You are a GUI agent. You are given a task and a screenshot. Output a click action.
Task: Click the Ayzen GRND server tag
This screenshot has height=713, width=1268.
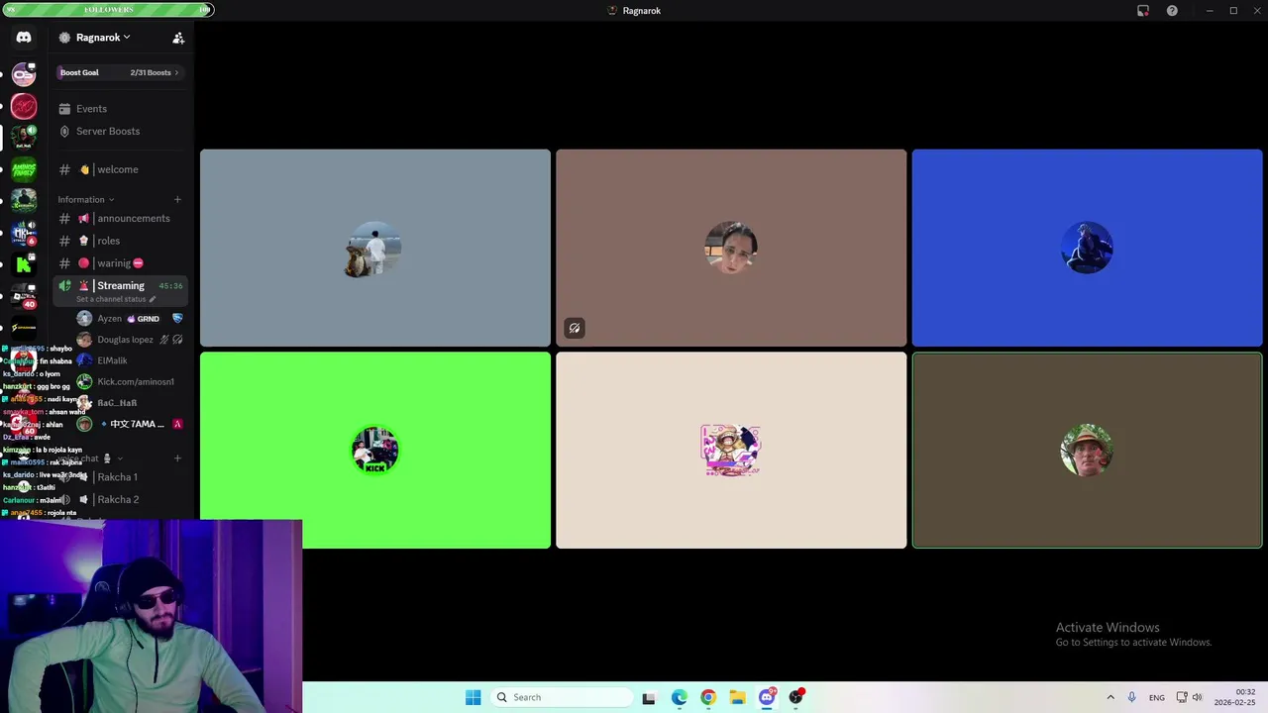click(x=144, y=319)
